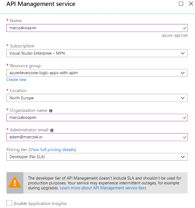
Task: Focus the Administrator email text field
Action: tap(97, 137)
